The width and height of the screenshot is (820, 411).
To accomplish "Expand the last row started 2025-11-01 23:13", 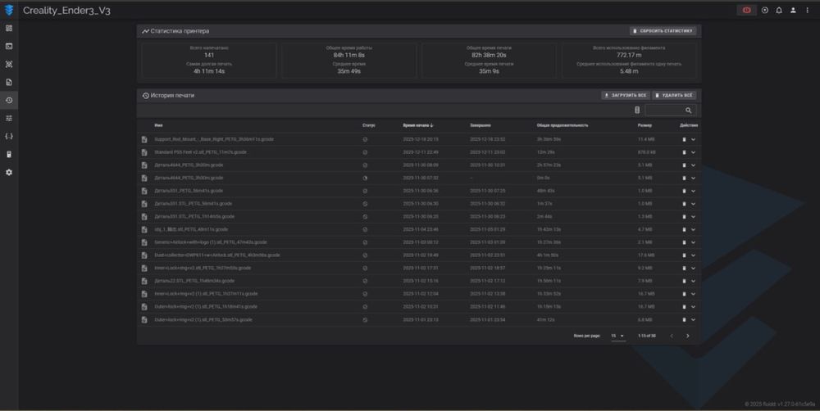I will click(694, 319).
